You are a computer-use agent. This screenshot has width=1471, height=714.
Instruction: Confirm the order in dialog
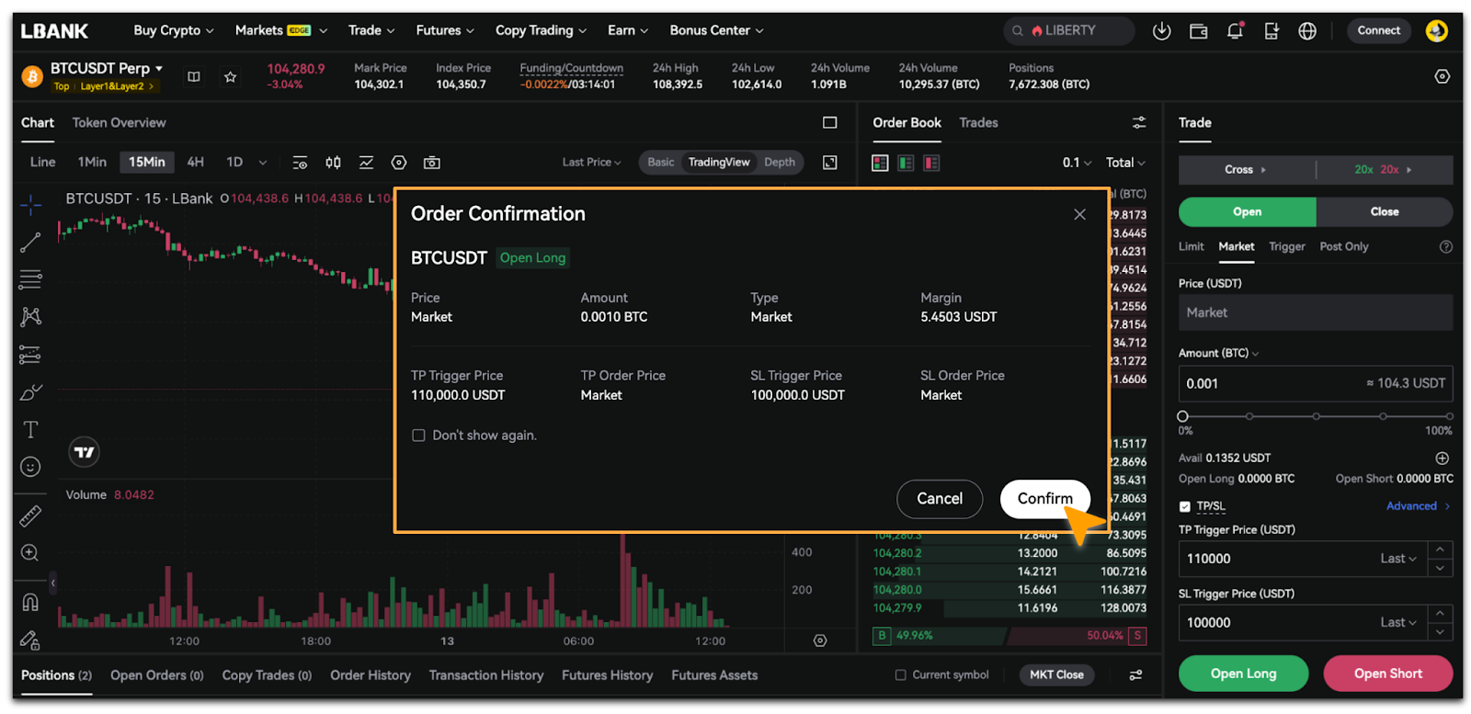(1044, 499)
